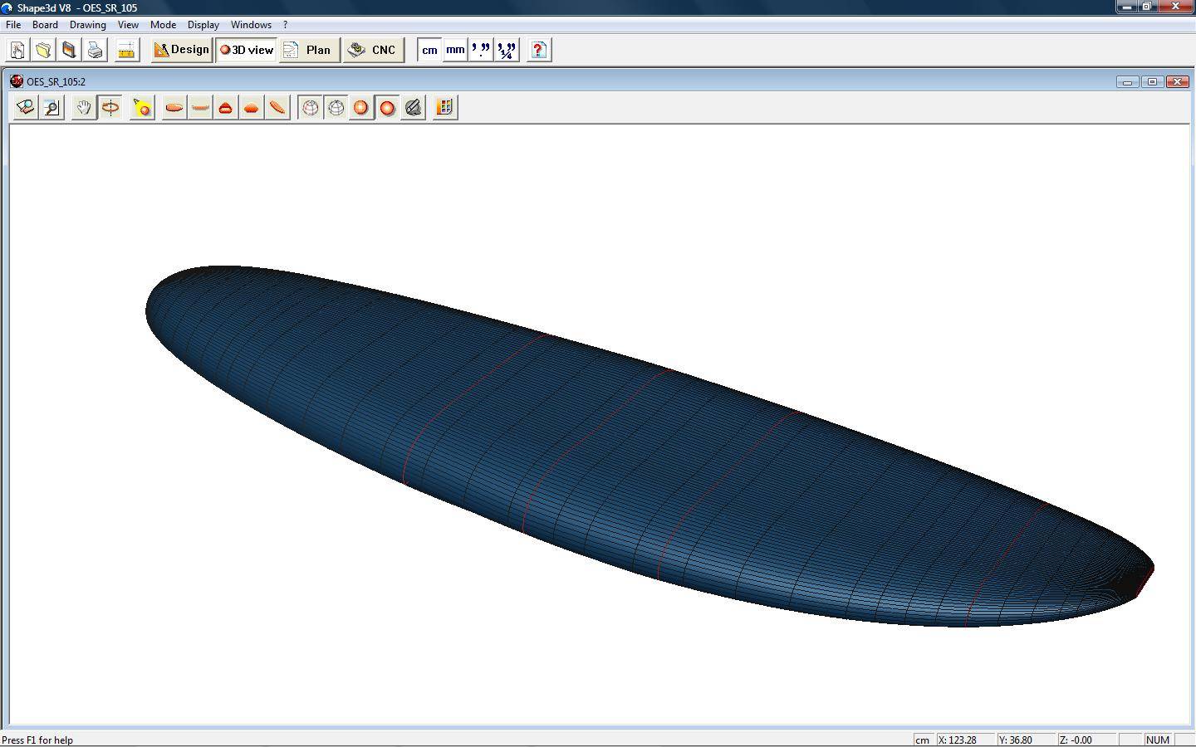1196x747 pixels.
Task: Print the board using printer icon
Action: tap(95, 50)
